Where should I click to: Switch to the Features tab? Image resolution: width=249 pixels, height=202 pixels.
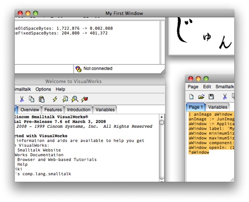click(x=53, y=110)
